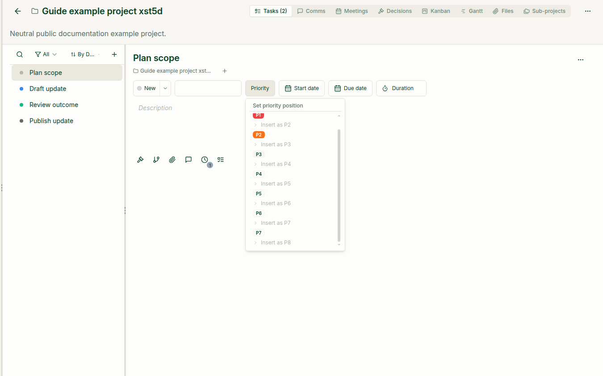
Task: Click the Description text area
Action: (x=155, y=108)
